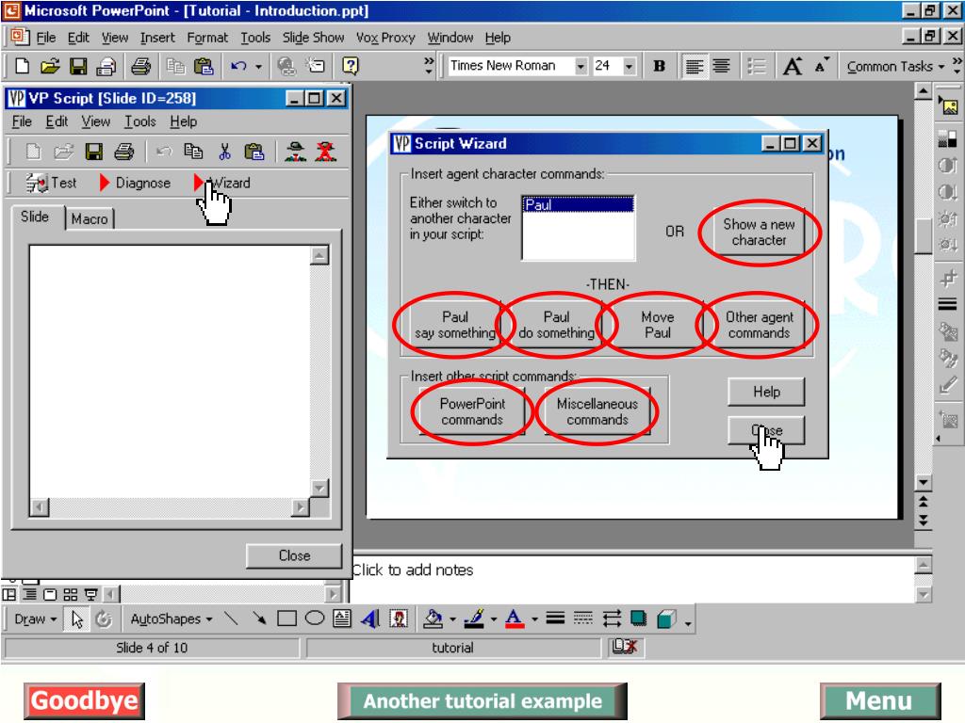Toggle 3-D style in Draw toolbar
Viewport: 965px width, 723px height.
point(666,619)
